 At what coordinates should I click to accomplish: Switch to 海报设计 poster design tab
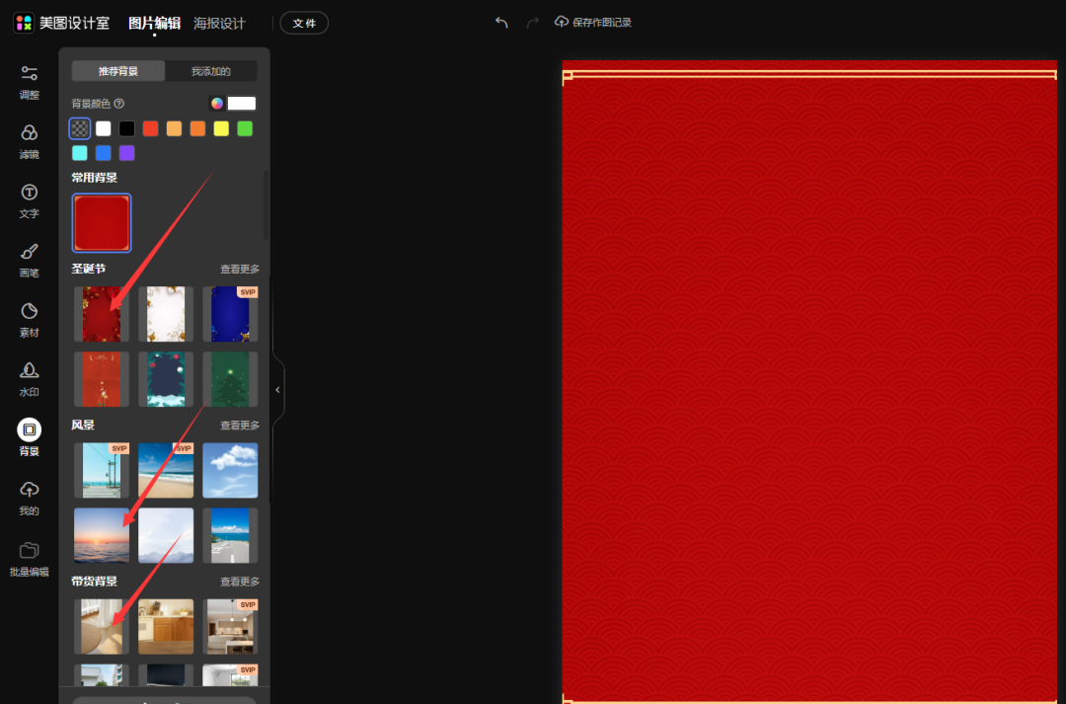(x=219, y=23)
